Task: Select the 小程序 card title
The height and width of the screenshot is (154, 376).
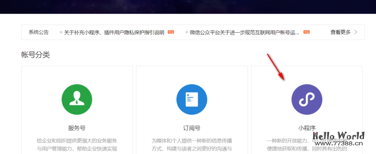Action: 307,128
